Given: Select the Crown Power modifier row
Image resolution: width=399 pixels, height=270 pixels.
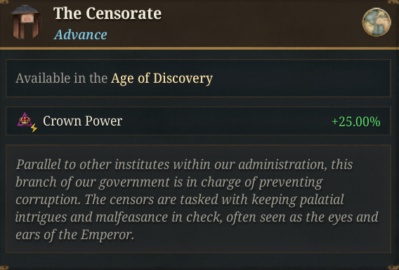Looking at the screenshot, I should (198, 121).
